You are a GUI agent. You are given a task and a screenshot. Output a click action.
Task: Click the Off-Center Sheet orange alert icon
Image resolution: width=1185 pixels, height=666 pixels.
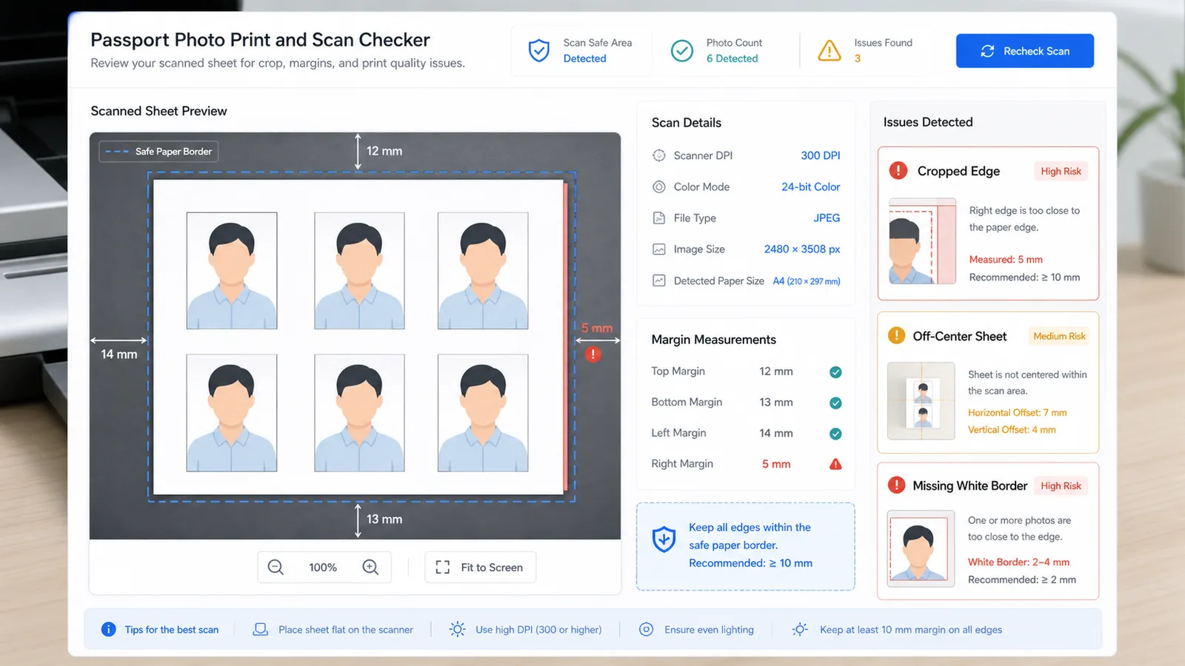[896, 336]
